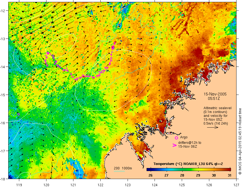Click the "drifters@12h to" legend text

point(190,143)
